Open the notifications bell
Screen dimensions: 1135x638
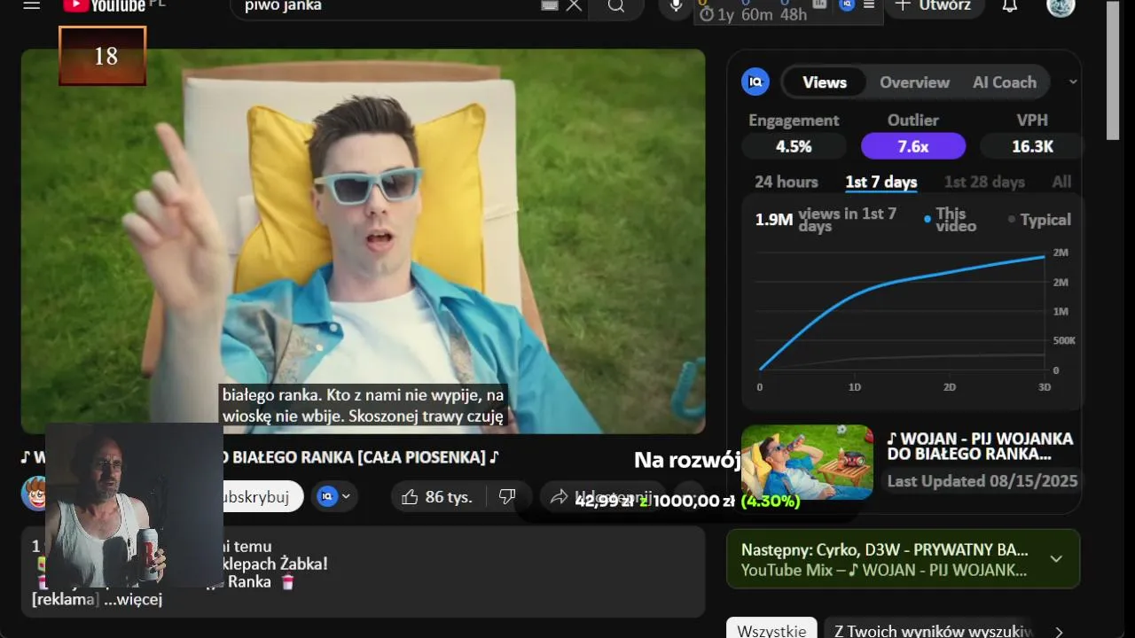click(1009, 6)
